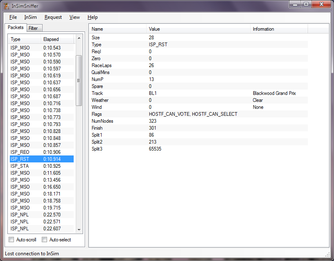Enable the Auto-select checkbox
This screenshot has height=261, width=334.
click(44, 240)
